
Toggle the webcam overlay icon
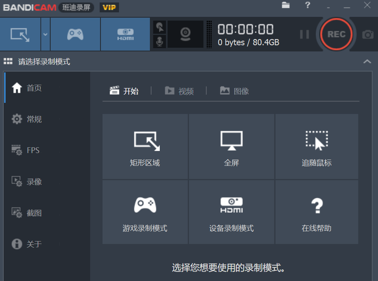pyautogui.click(x=185, y=34)
